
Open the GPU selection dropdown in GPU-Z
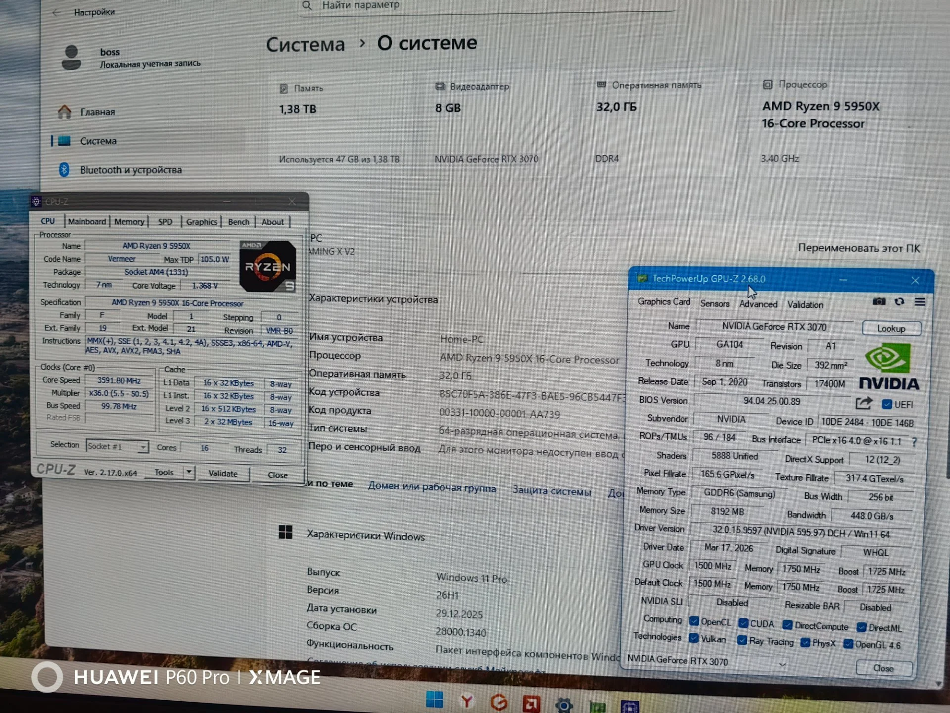click(707, 661)
